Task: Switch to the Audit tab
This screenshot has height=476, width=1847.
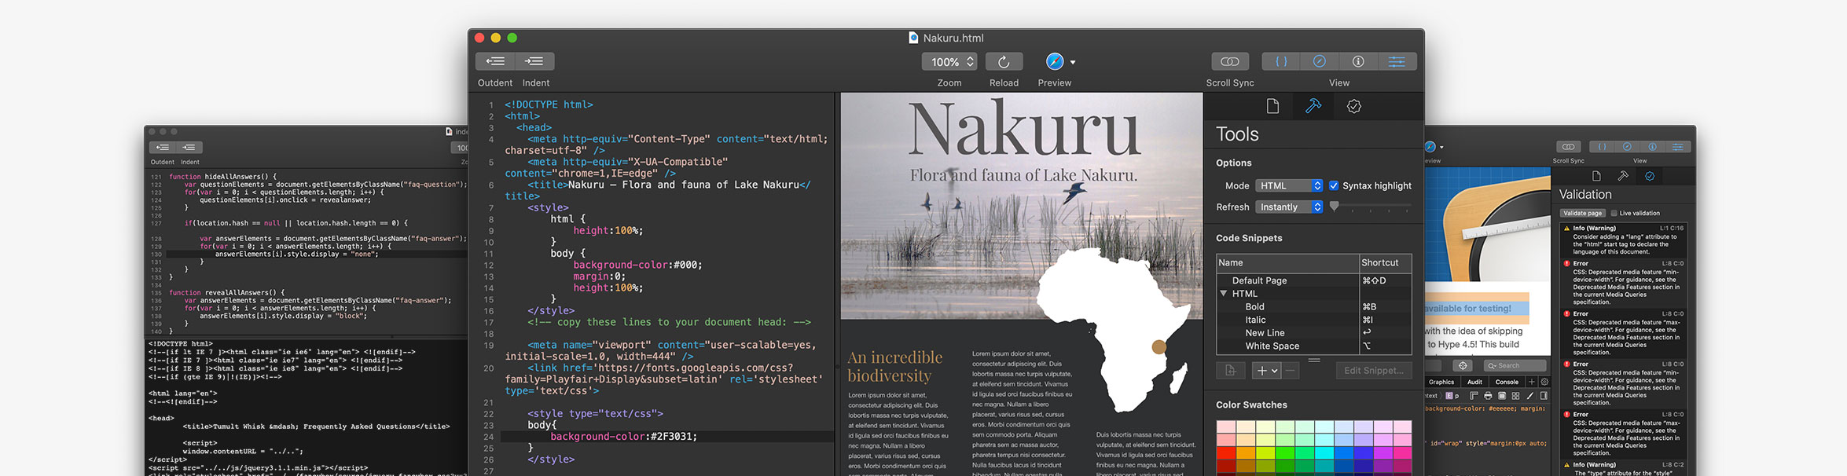Action: (1474, 382)
